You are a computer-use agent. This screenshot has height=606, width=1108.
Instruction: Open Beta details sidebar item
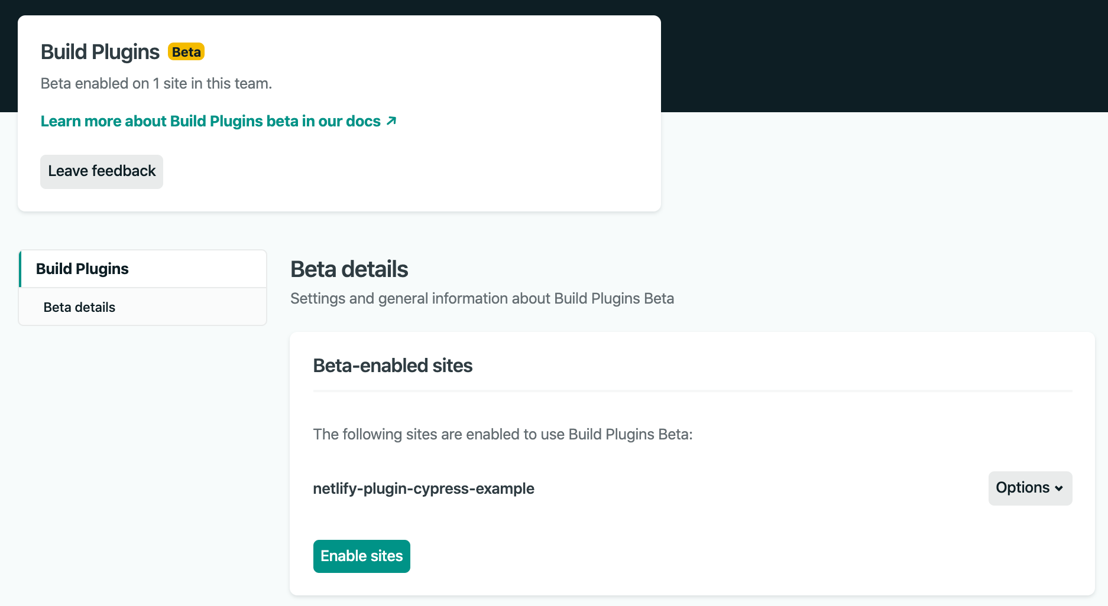(79, 307)
